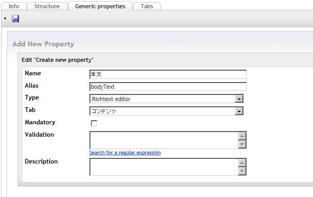The width and height of the screenshot is (313, 197).
Task: Click inside the Validation text area
Action: pyautogui.click(x=164, y=140)
